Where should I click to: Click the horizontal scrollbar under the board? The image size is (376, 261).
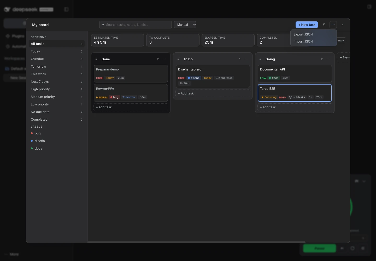196,242
